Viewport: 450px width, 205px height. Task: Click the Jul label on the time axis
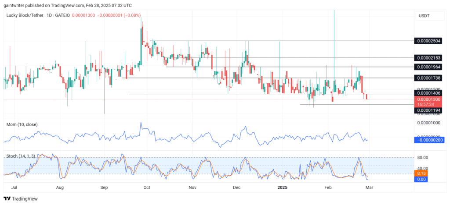click(15, 188)
